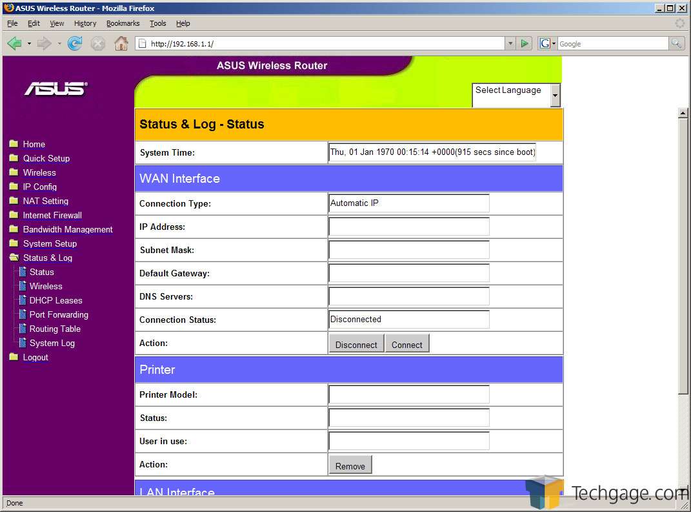
Task: Open the History menu
Action: point(85,23)
